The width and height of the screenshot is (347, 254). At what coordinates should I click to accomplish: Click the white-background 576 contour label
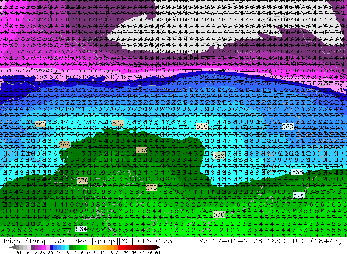tap(299, 195)
